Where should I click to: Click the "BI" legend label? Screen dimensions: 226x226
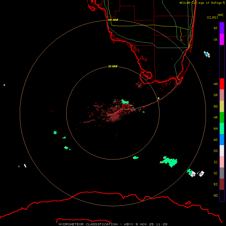215,184
